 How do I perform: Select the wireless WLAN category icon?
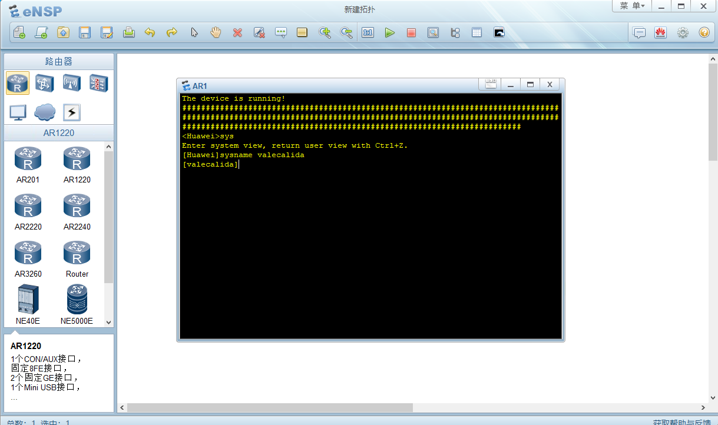[71, 83]
